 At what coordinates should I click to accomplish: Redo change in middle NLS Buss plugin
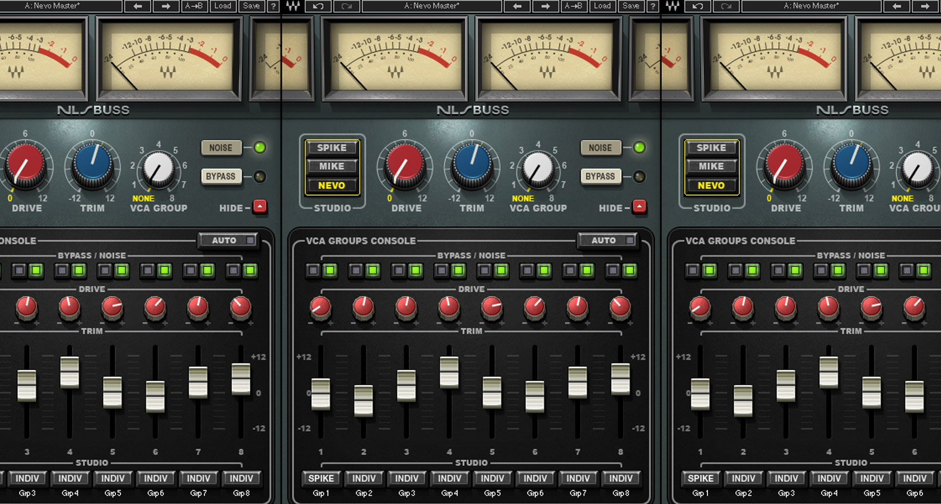pyautogui.click(x=347, y=6)
